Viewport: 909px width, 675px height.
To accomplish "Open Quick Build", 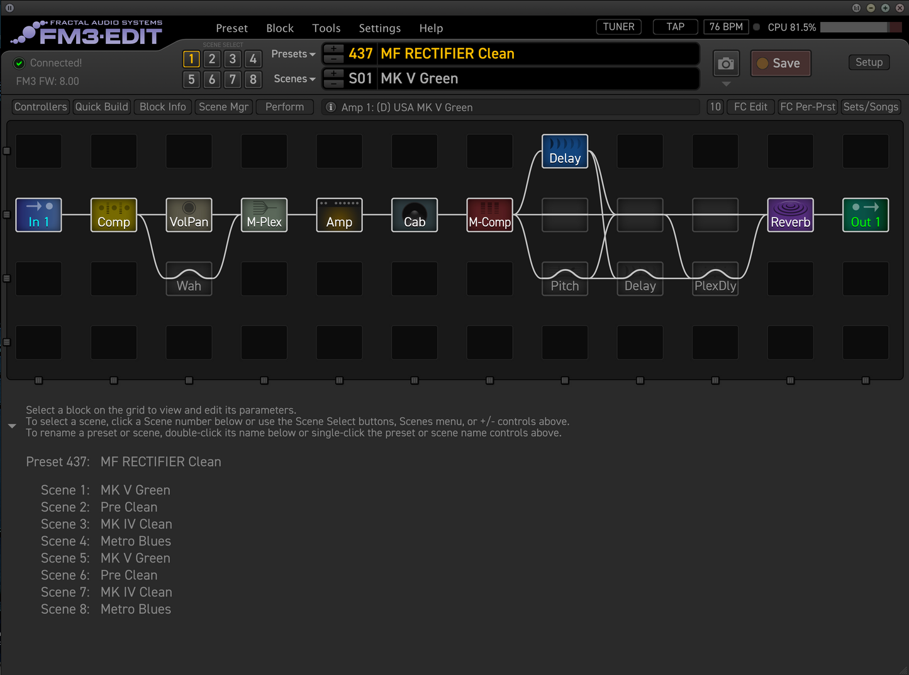I will tap(101, 107).
